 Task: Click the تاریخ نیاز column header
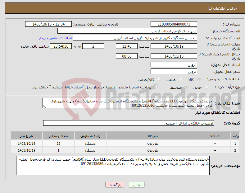[x=27, y=136]
